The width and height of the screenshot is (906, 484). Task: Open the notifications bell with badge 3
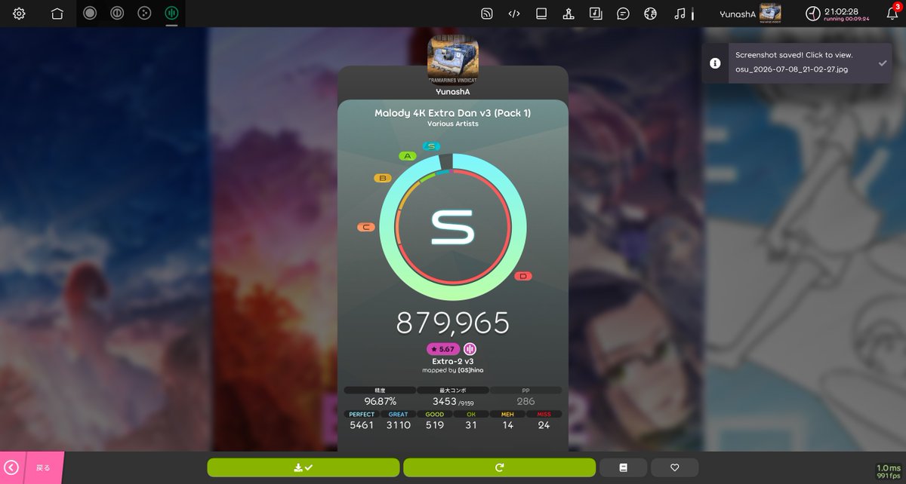tap(892, 13)
